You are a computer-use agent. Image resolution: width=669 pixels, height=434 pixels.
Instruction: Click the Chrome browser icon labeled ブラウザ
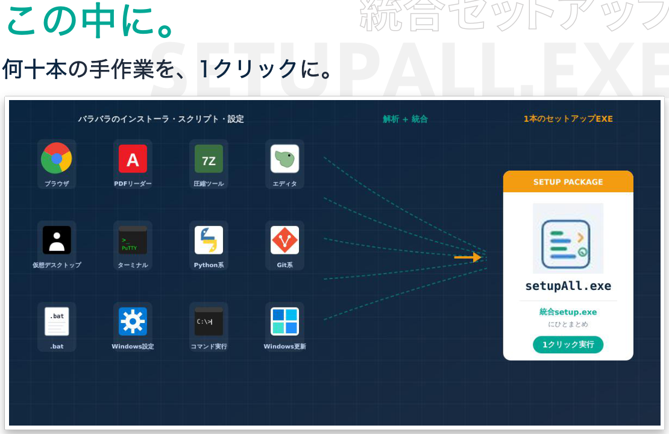pos(56,159)
